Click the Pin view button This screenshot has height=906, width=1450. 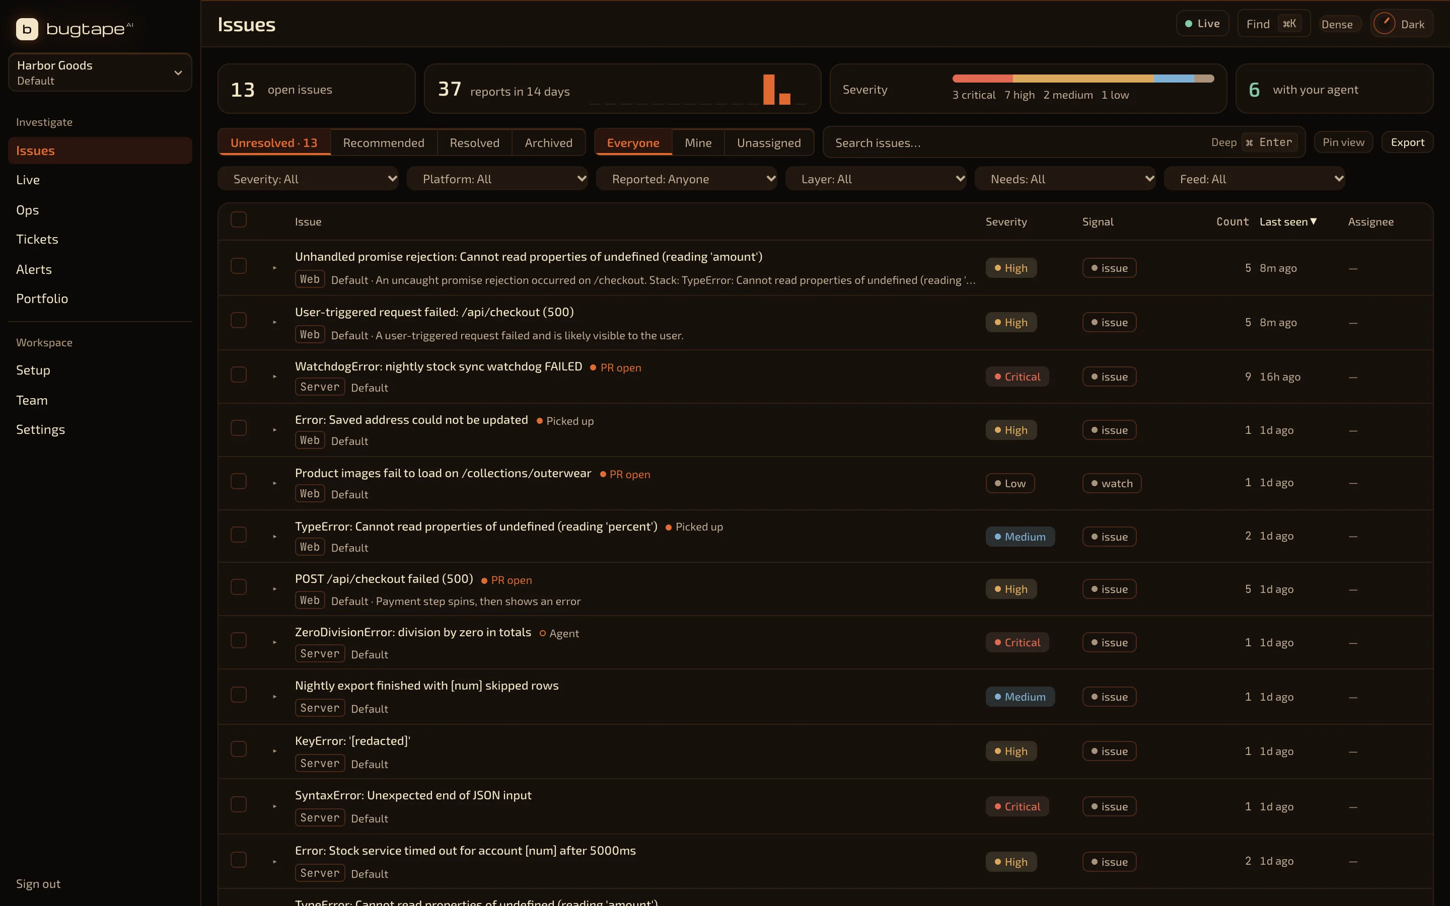[x=1343, y=142]
